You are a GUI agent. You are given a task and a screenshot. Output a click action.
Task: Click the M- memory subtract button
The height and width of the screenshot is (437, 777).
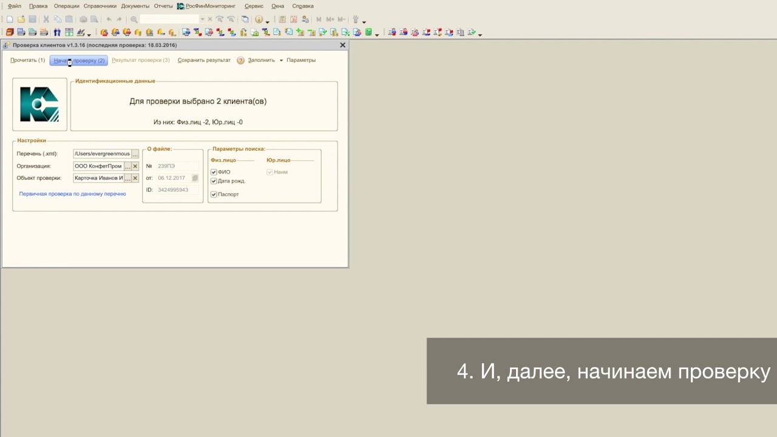tap(341, 19)
